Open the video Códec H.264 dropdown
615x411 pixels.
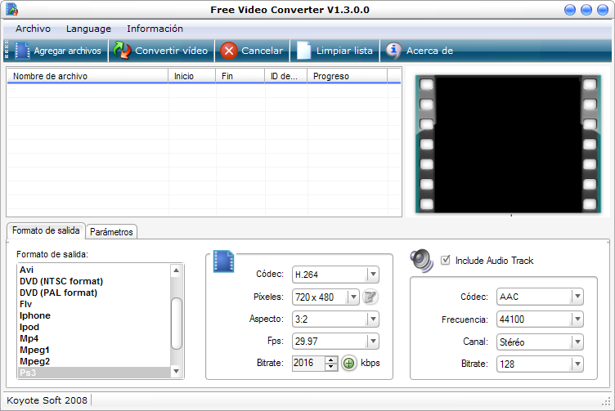coord(372,275)
